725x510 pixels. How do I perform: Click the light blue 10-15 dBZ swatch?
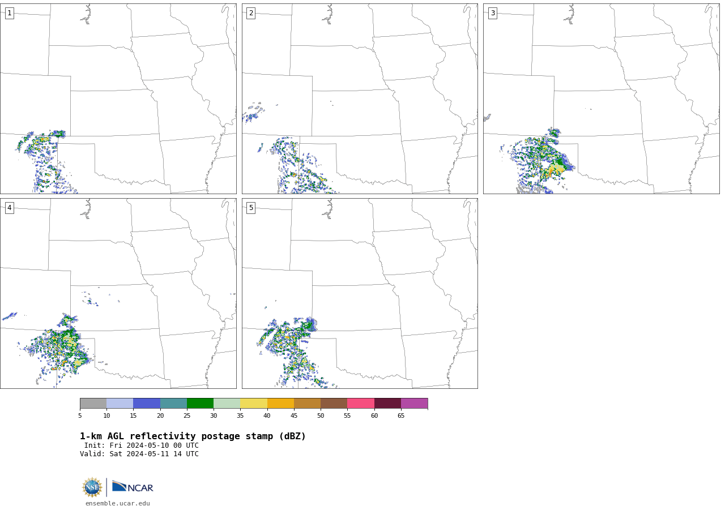click(120, 403)
